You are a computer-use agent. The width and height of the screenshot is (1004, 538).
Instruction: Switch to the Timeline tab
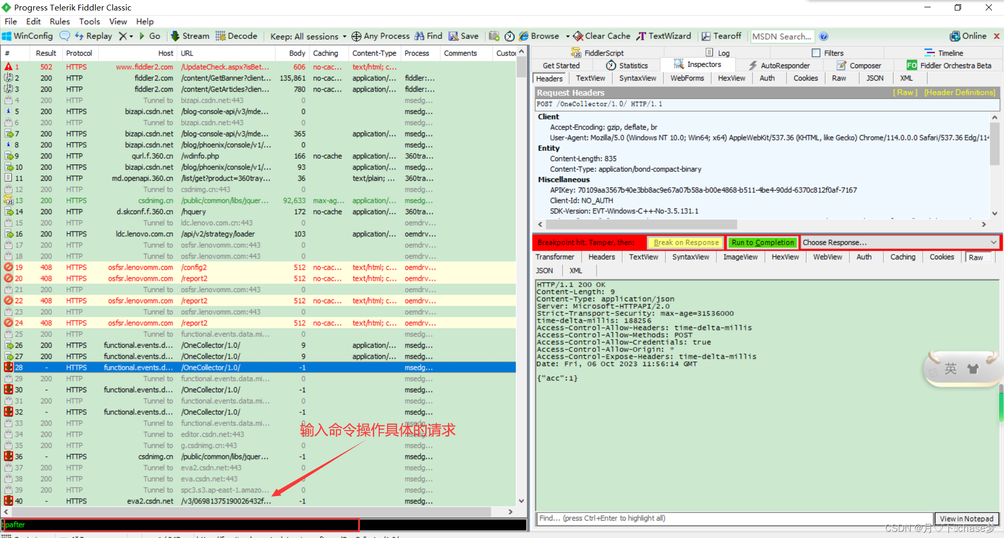click(943, 53)
